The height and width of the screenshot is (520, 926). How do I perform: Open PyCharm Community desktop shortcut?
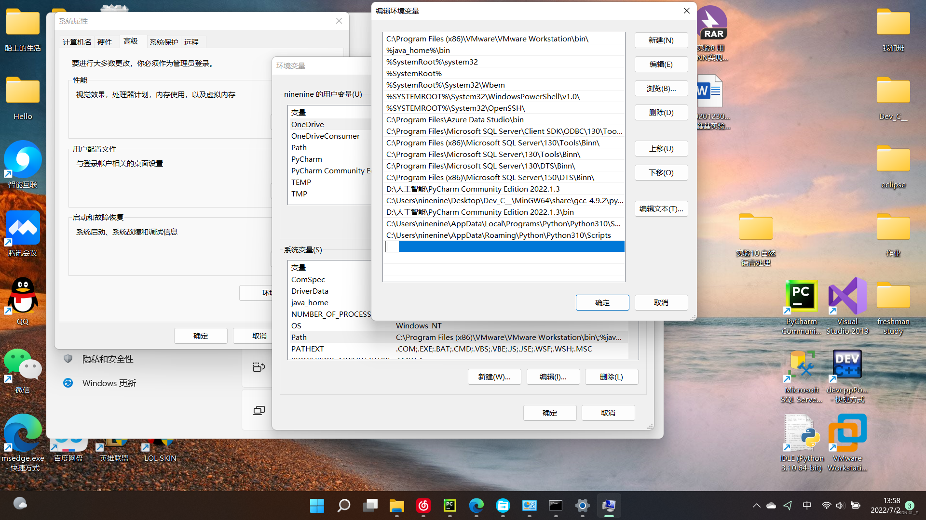(x=801, y=297)
